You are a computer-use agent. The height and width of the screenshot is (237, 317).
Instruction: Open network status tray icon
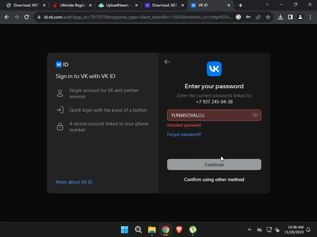(x=269, y=230)
